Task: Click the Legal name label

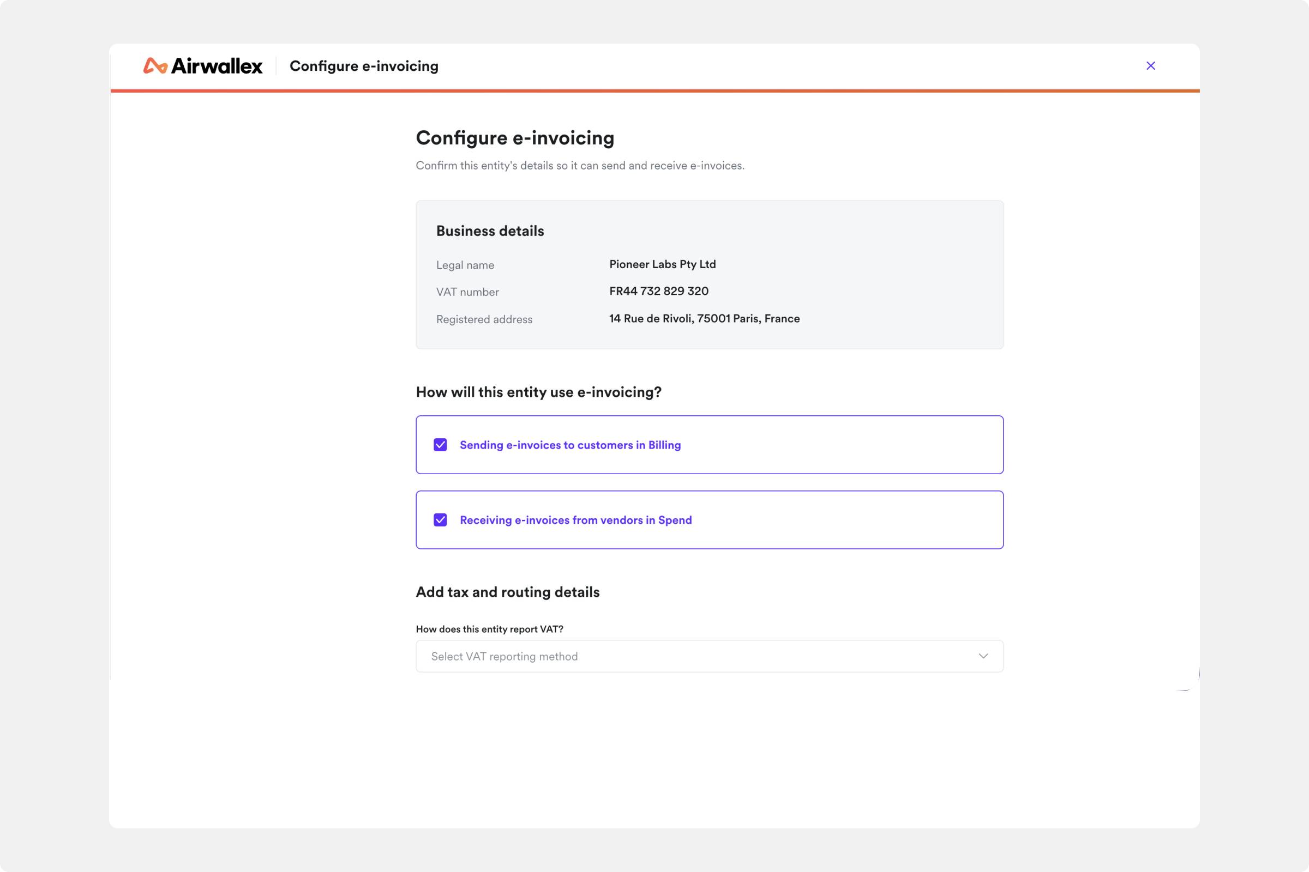Action: coord(465,265)
